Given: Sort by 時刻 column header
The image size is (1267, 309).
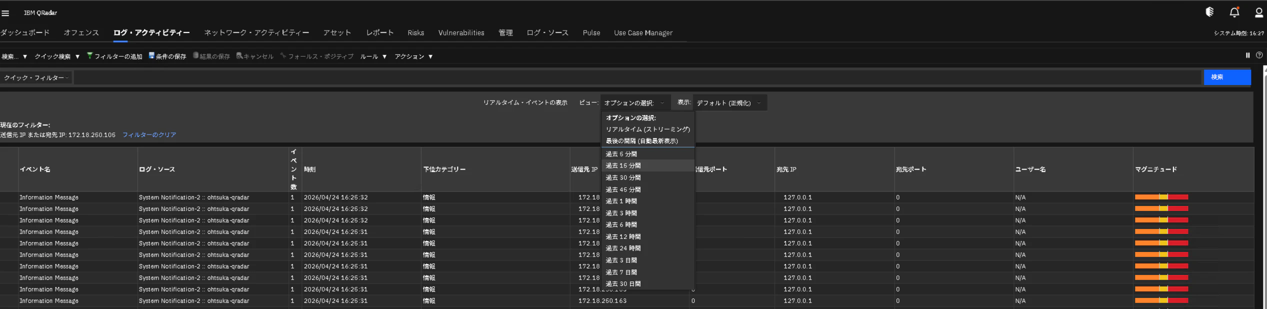Looking at the screenshot, I should tap(309, 169).
